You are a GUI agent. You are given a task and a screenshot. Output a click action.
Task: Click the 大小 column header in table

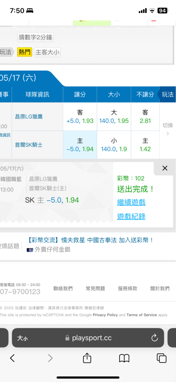(x=114, y=94)
